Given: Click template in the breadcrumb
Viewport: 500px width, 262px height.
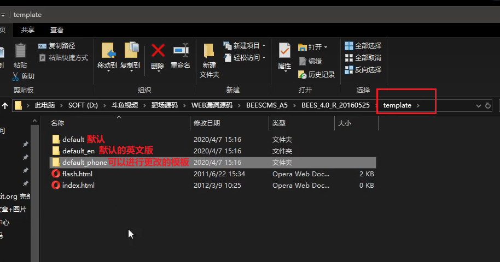Looking at the screenshot, I should click(397, 105).
